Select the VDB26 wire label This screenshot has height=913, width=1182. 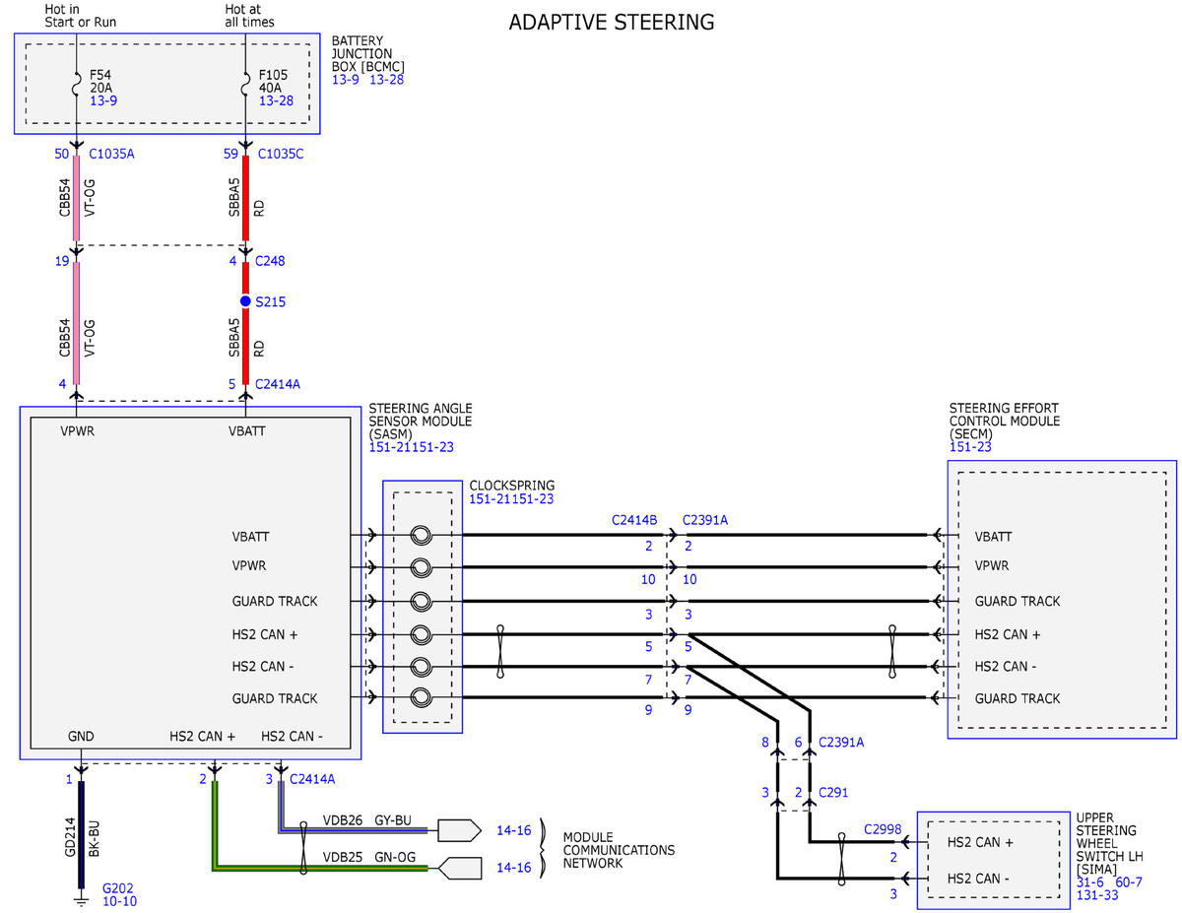coord(343,819)
